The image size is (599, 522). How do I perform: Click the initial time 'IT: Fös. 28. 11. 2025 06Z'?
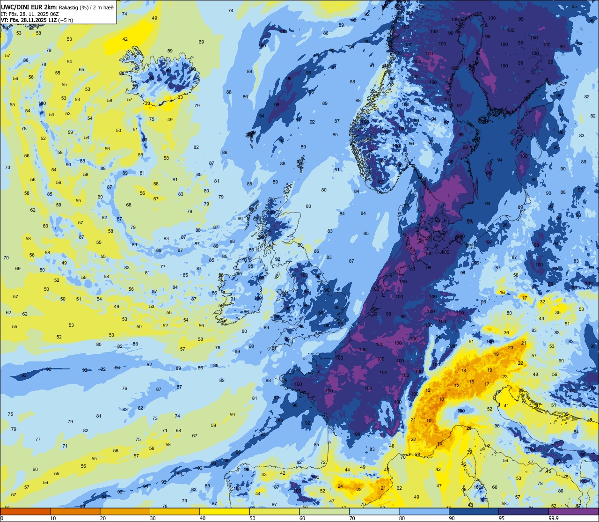pyautogui.click(x=30, y=14)
